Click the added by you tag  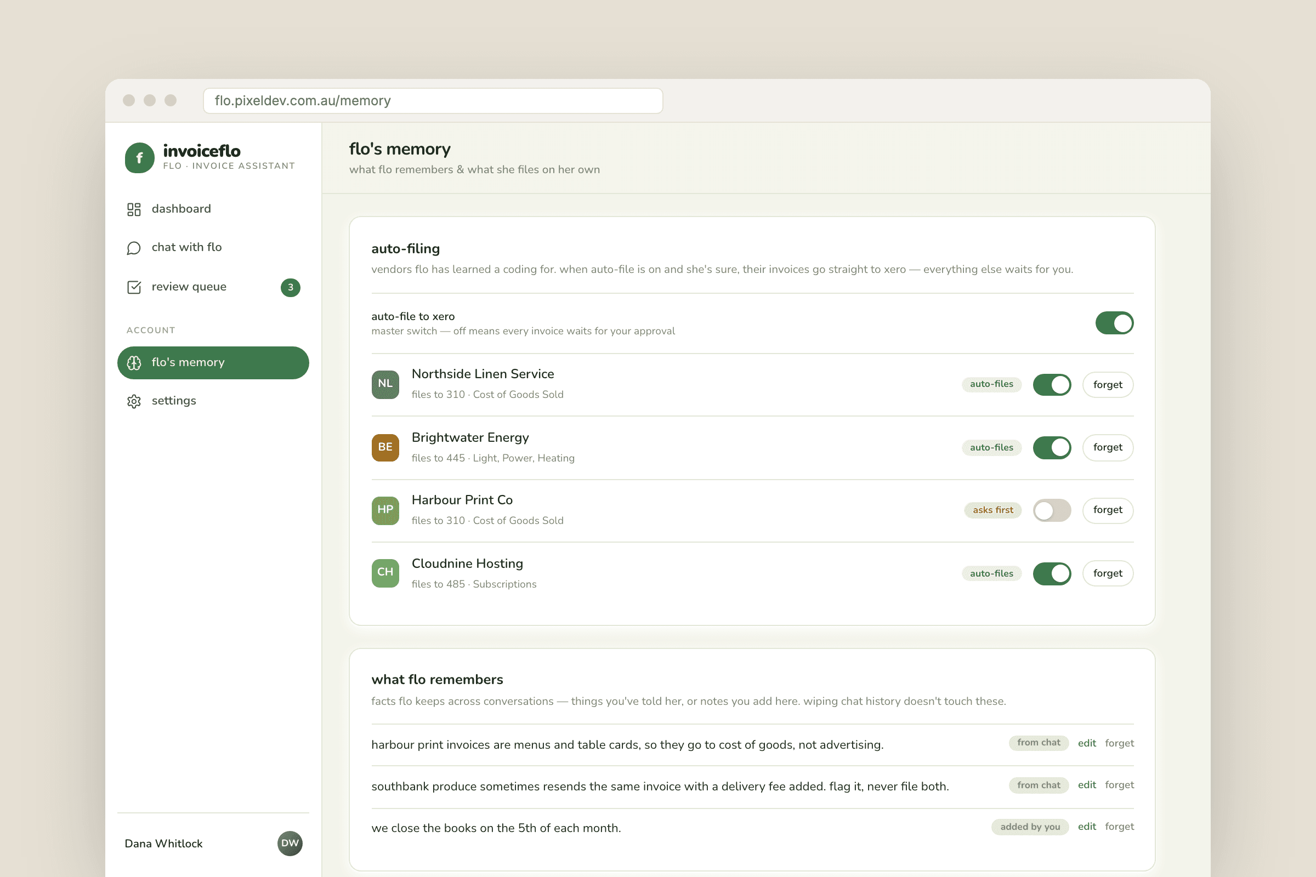pos(1030,827)
